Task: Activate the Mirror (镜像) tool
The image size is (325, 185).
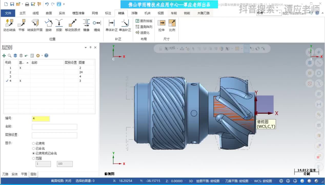Action: coord(86,25)
